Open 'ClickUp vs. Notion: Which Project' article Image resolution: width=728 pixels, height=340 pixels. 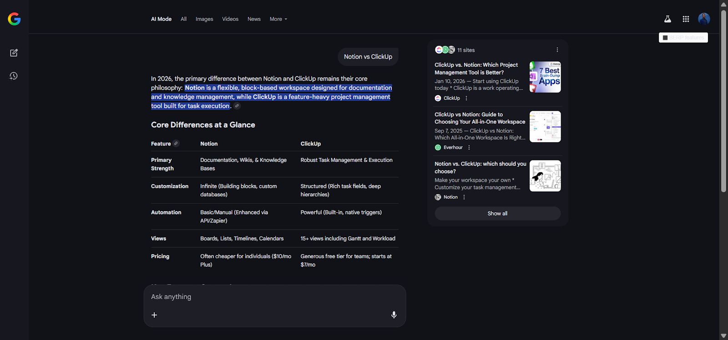click(476, 69)
